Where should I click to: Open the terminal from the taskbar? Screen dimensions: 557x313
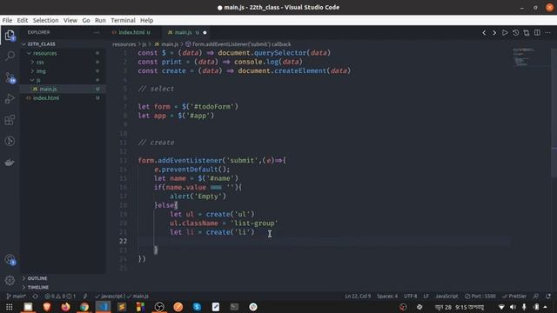[x=234, y=307]
